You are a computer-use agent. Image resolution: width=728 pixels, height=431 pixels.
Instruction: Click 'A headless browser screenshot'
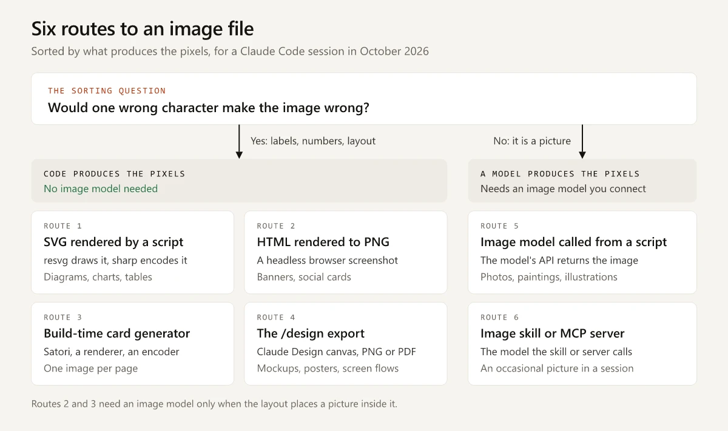pos(328,260)
